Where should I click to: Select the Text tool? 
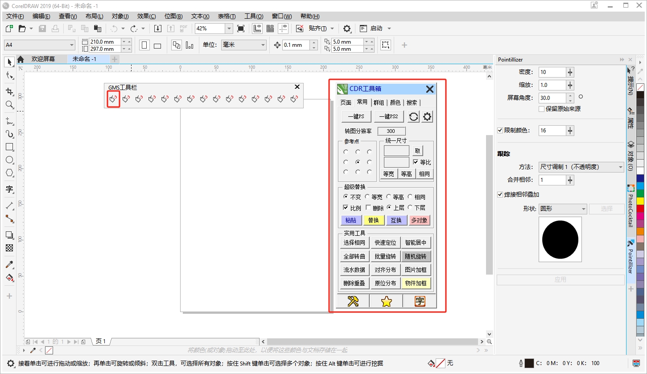coord(9,189)
